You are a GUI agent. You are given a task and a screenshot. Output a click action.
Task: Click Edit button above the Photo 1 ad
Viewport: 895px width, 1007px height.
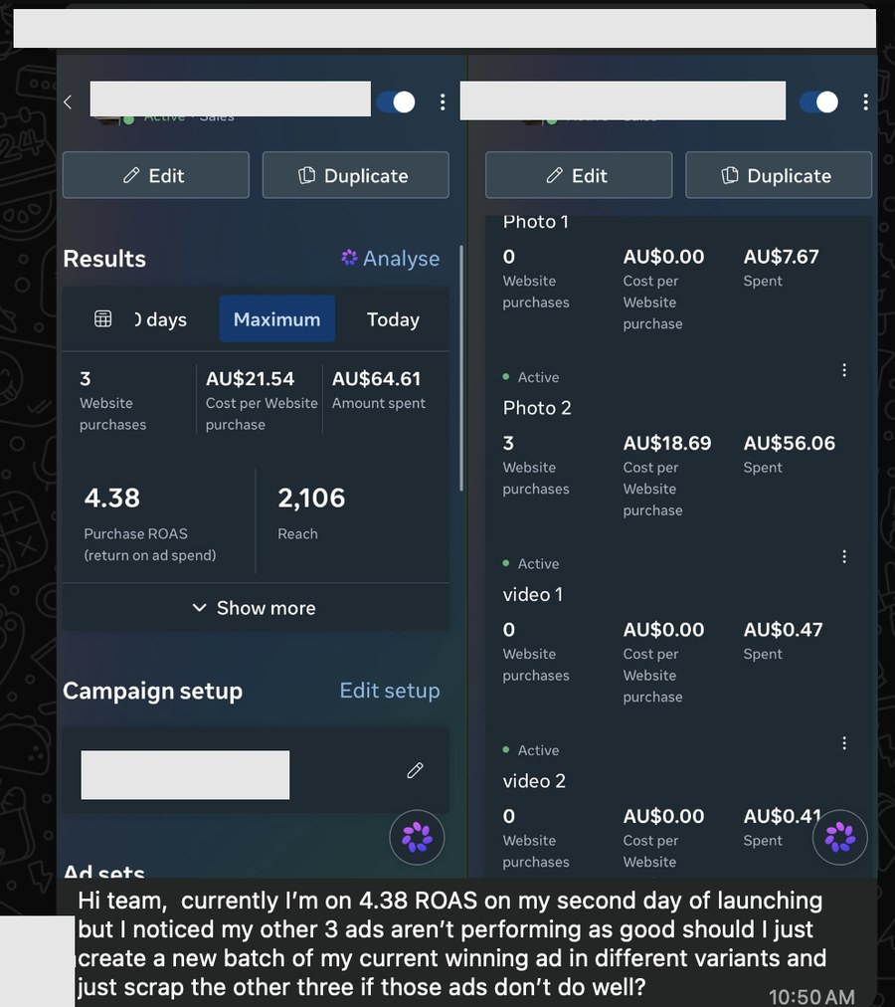[579, 175]
